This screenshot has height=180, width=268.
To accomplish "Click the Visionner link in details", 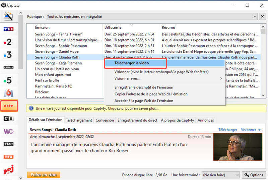I will point(248,130).
